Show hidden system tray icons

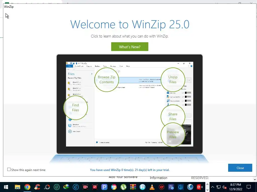click(x=213, y=187)
